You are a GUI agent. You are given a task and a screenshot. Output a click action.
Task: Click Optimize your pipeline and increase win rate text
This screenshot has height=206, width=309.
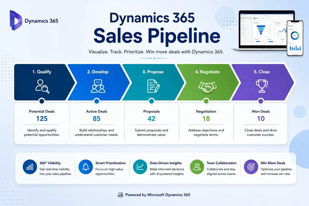click(276, 172)
